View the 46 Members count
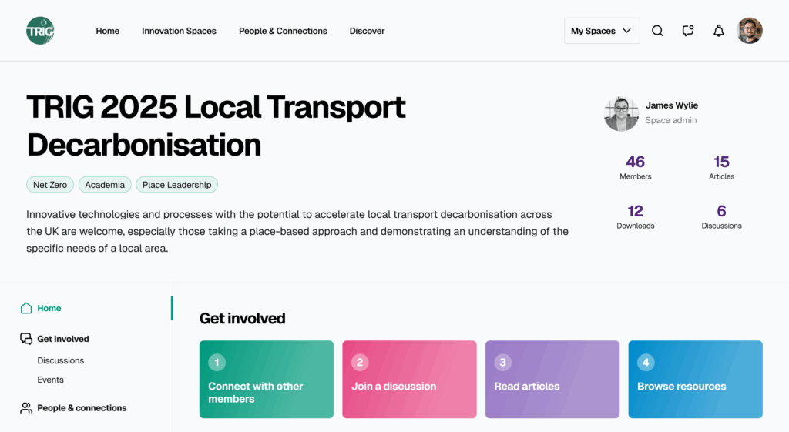This screenshot has height=432, width=789. [636, 167]
